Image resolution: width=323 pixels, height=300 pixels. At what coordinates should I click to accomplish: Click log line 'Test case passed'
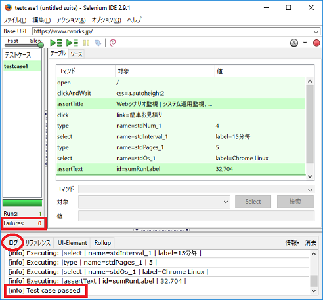(x=45, y=290)
